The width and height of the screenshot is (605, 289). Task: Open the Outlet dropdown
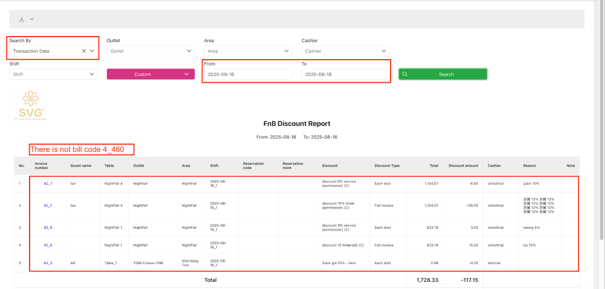point(150,51)
